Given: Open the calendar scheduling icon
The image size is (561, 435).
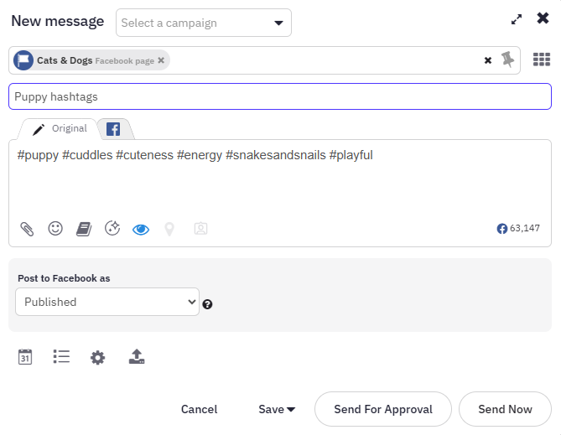Looking at the screenshot, I should (x=25, y=357).
